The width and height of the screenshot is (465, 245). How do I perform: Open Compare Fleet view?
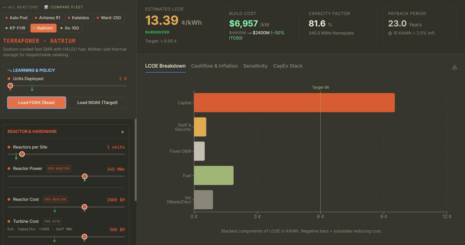pos(64,7)
